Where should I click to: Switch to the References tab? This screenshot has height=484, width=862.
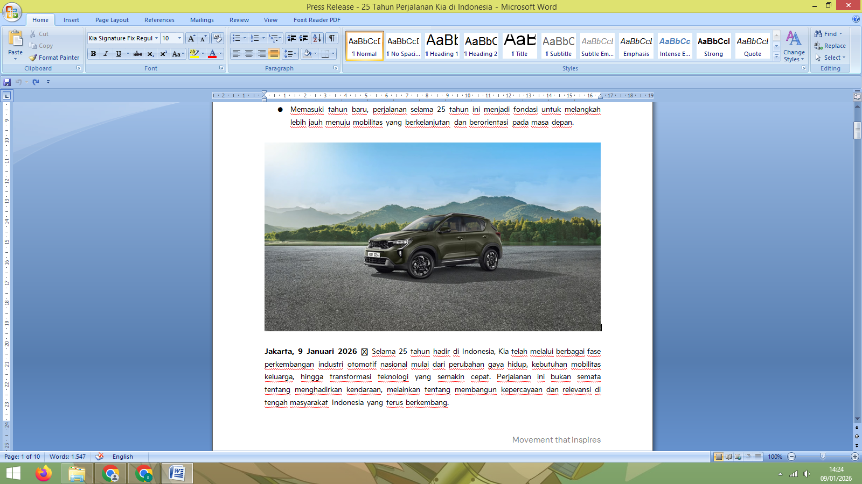159,20
